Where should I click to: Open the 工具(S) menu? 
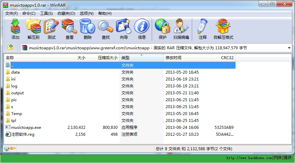[x=46, y=13]
